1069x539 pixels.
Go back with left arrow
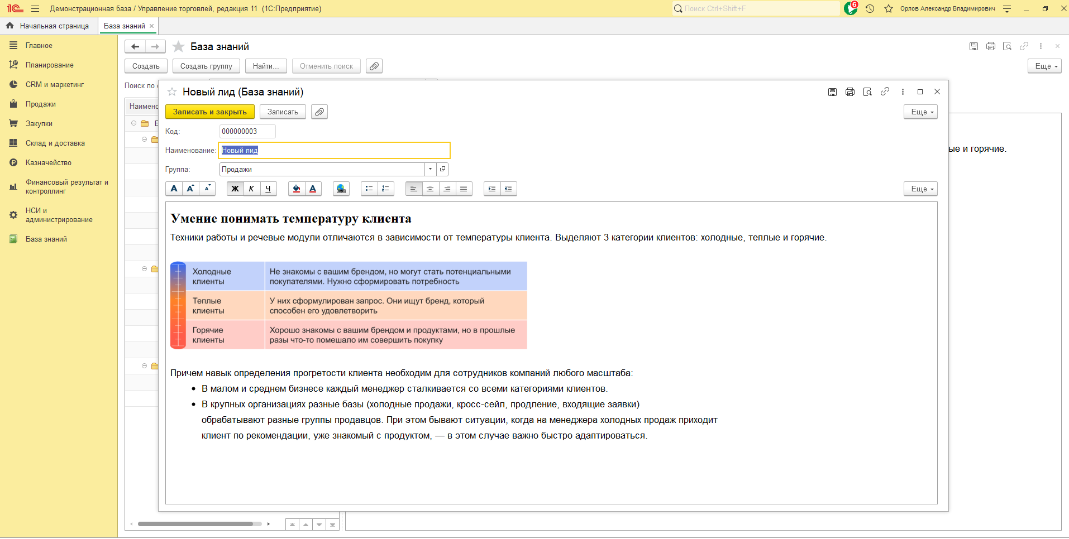pos(135,46)
